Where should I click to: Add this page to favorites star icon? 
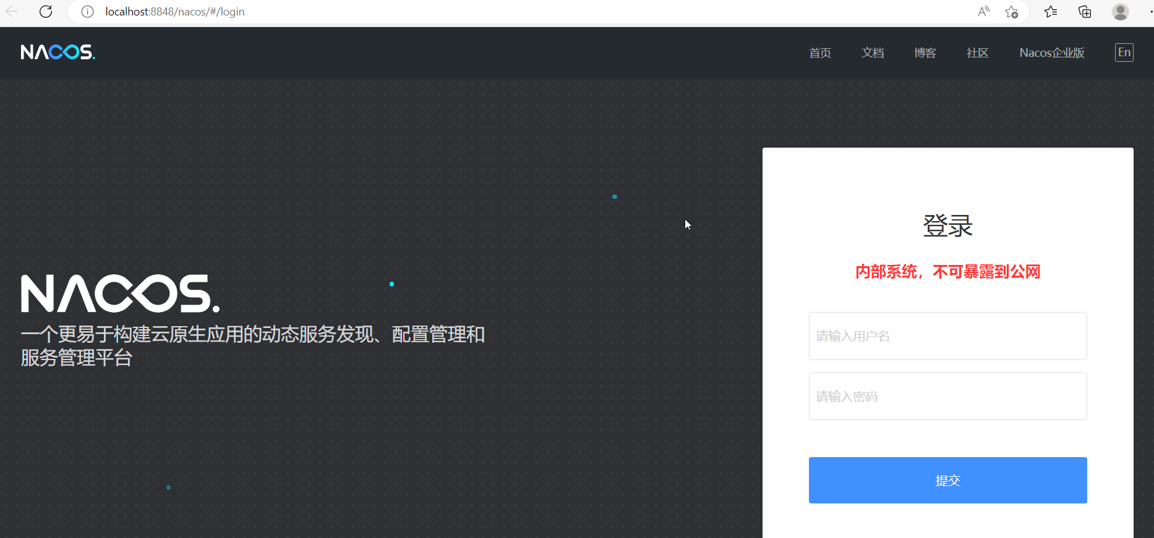[x=1012, y=12]
